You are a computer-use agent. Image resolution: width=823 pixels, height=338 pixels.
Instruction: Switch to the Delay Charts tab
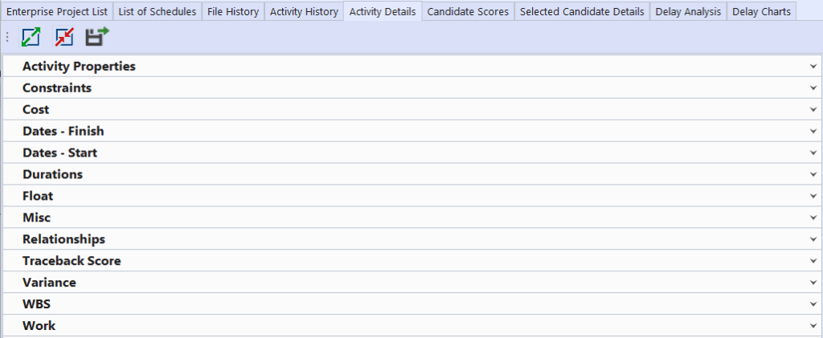click(x=761, y=12)
